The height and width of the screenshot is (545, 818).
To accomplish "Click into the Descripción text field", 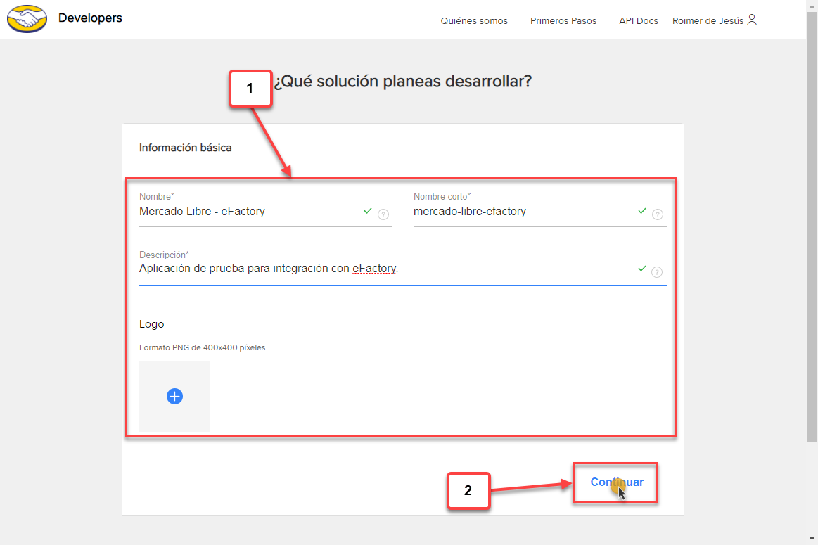I will tap(380, 269).
